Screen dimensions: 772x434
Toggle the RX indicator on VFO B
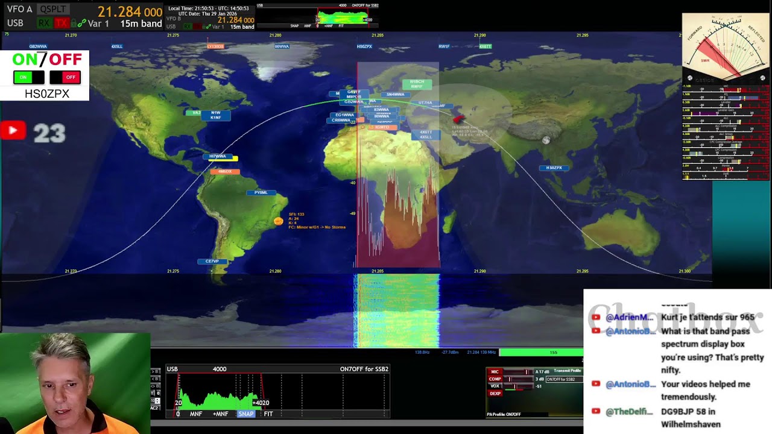coord(188,27)
